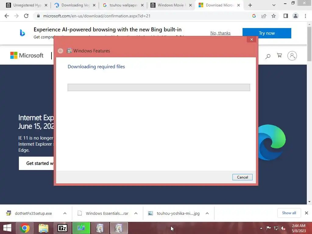Click the download progress bar
The width and height of the screenshot is (312, 234).
coord(159,87)
